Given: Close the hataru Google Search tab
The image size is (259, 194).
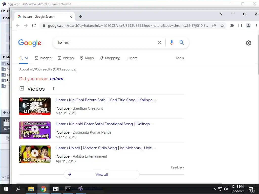Looking at the screenshot, I should click(71, 17).
